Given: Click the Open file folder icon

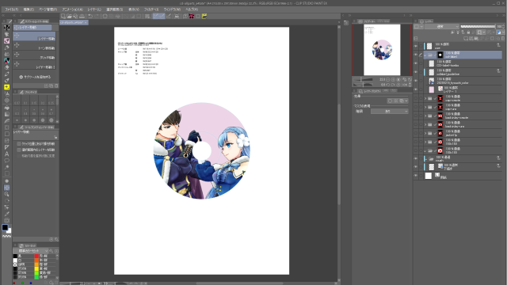Looking at the screenshot, I should click(69, 16).
